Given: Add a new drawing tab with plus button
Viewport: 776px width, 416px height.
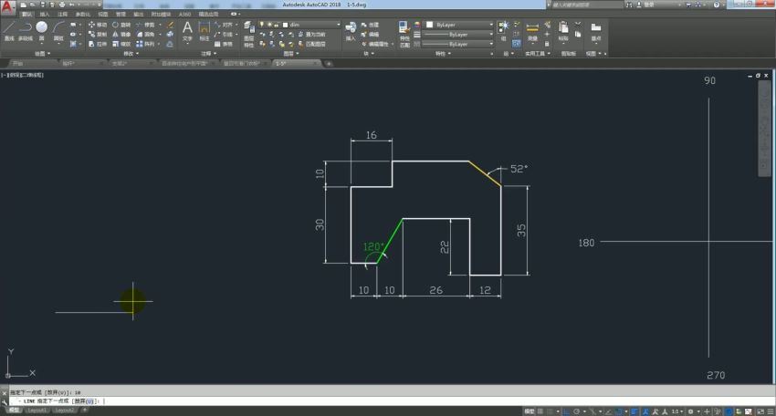Looking at the screenshot, I should (329, 63).
